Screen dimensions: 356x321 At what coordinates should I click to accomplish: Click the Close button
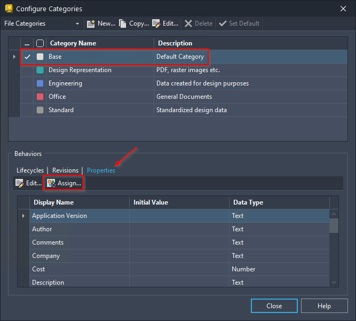[x=274, y=306]
